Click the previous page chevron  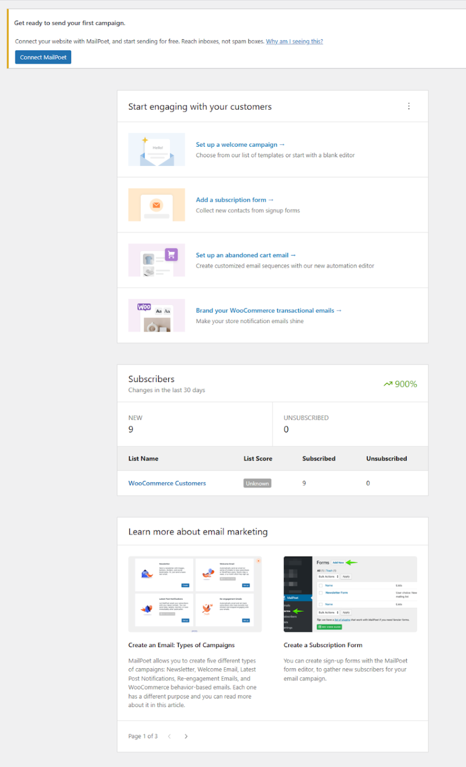(170, 736)
